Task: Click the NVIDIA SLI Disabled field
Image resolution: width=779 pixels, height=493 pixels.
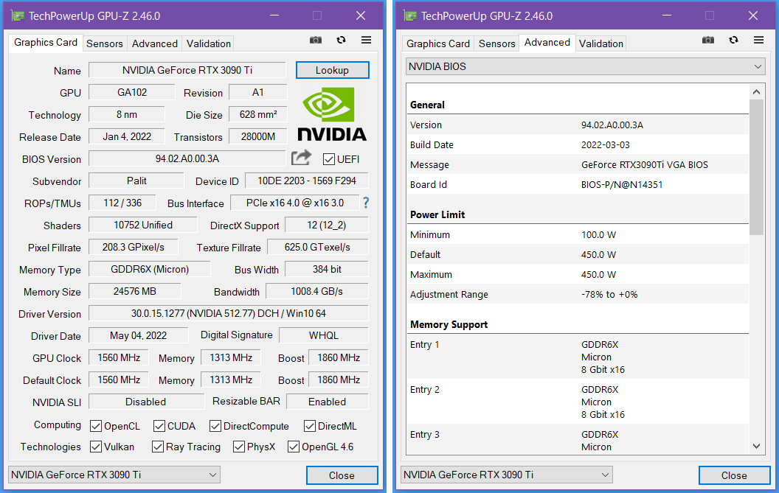Action: click(146, 402)
